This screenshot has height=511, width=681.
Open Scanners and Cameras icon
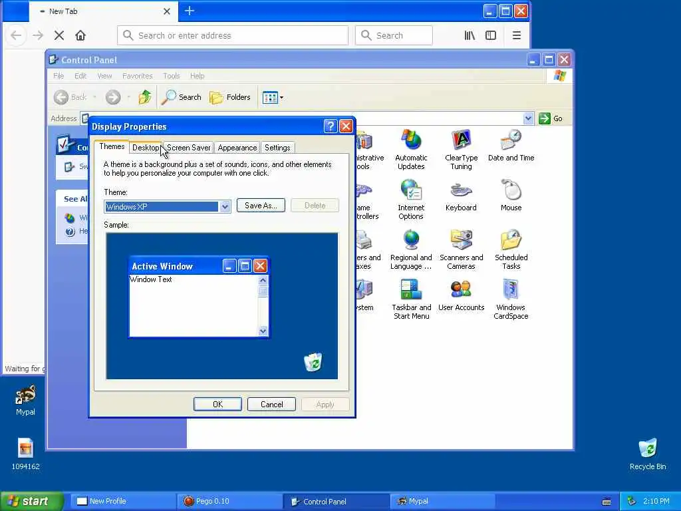click(x=461, y=249)
